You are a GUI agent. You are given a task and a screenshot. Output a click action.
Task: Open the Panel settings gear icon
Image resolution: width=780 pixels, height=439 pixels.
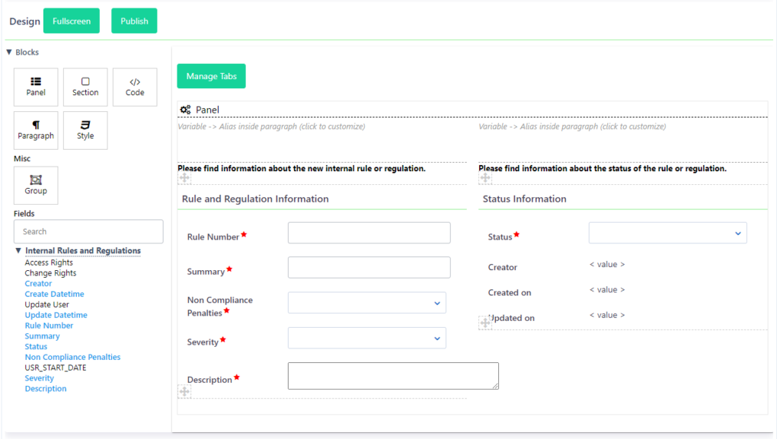pos(184,110)
